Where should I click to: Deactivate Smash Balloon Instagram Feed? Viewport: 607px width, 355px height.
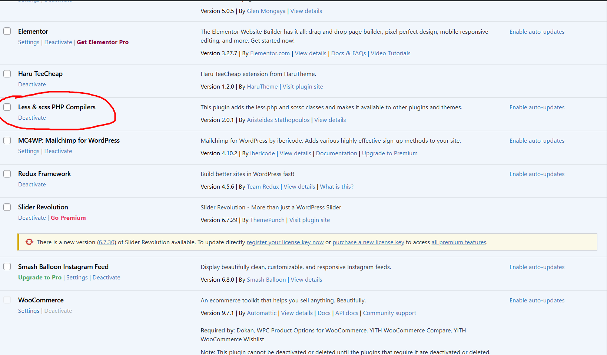click(x=106, y=277)
